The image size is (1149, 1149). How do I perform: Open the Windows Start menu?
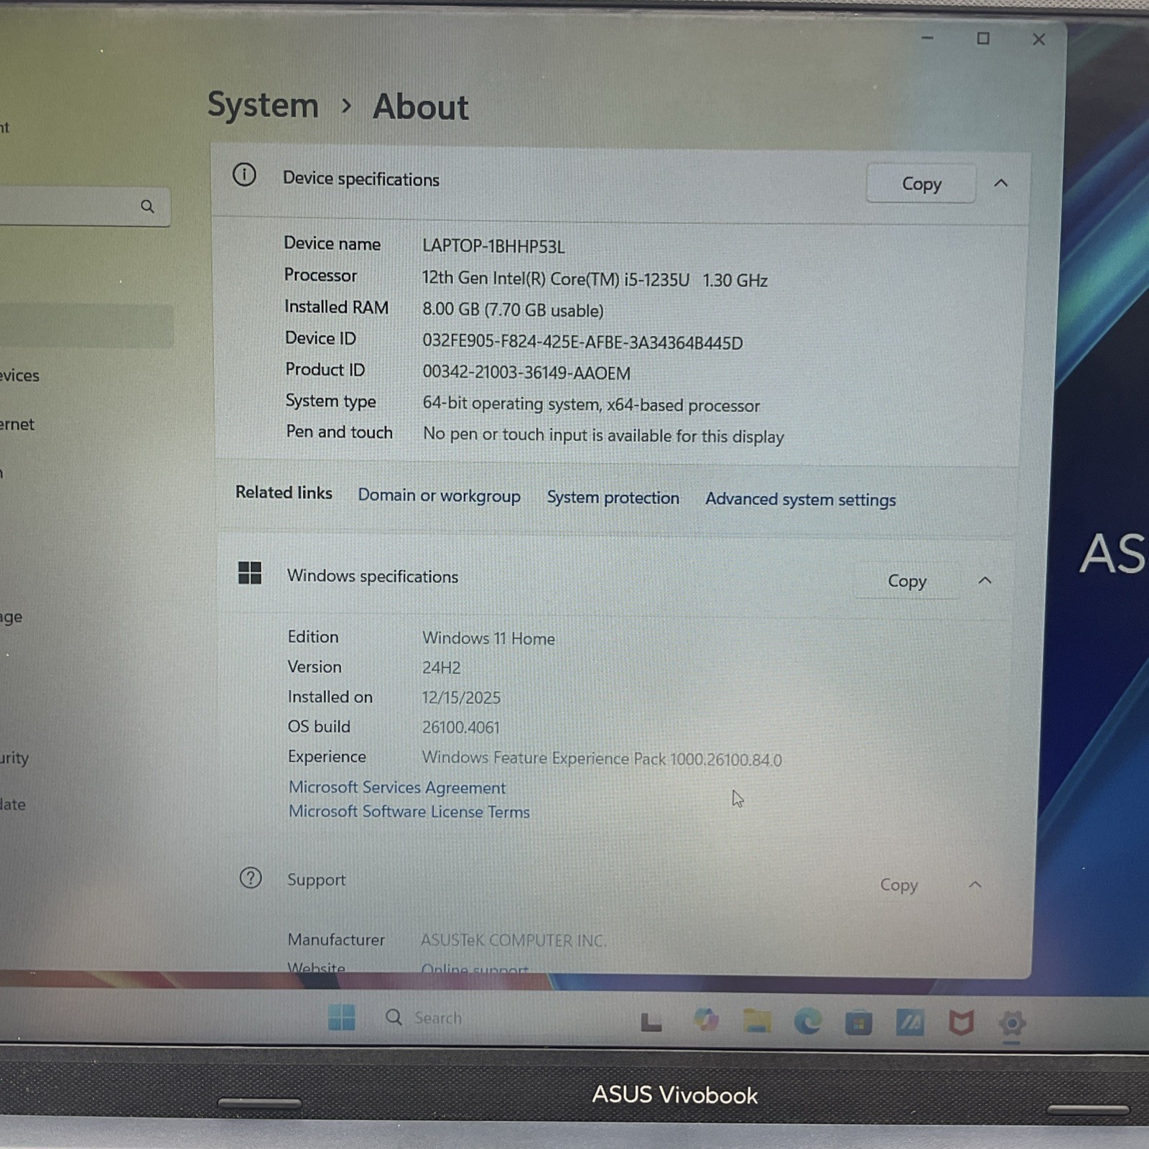pos(342,1017)
